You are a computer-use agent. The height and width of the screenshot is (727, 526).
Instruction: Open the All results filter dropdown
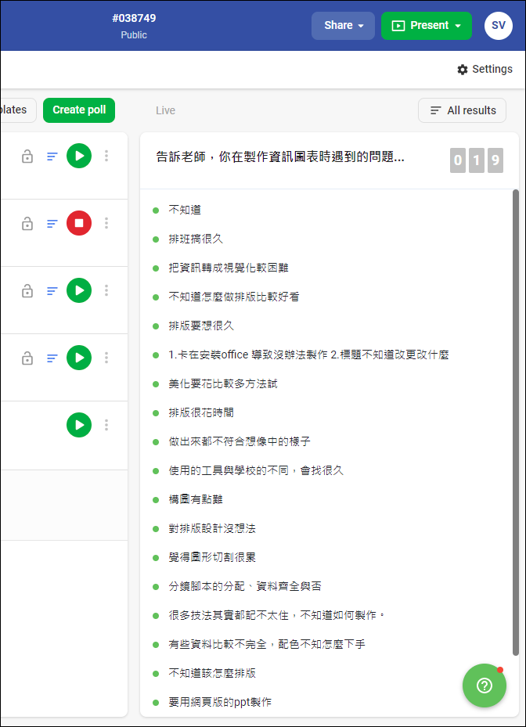[x=462, y=110]
